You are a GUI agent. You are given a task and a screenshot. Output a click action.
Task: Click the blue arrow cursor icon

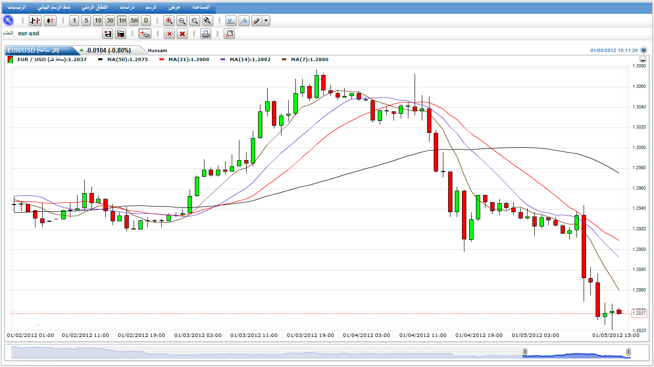pyautogui.click(x=8, y=20)
